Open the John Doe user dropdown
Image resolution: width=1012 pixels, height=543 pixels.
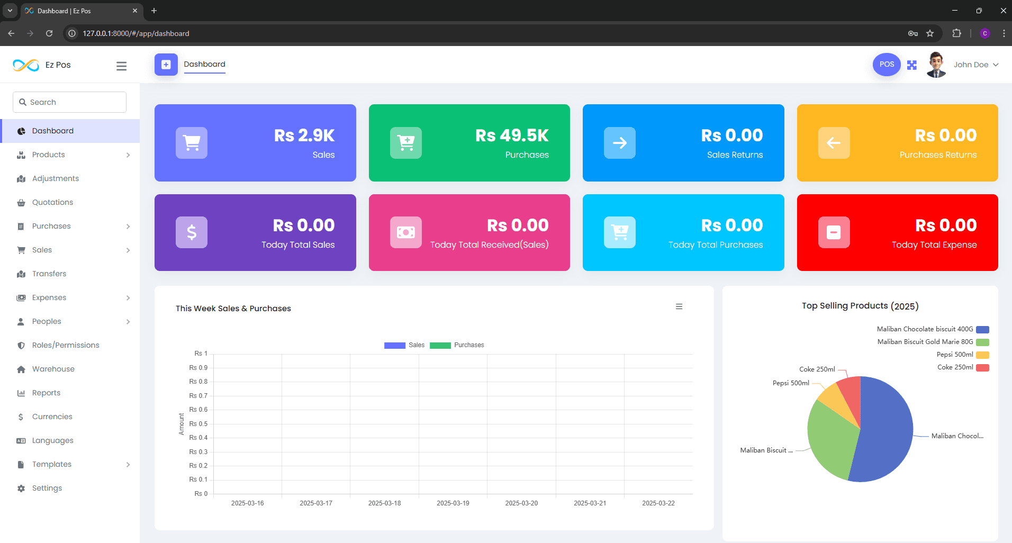point(976,65)
